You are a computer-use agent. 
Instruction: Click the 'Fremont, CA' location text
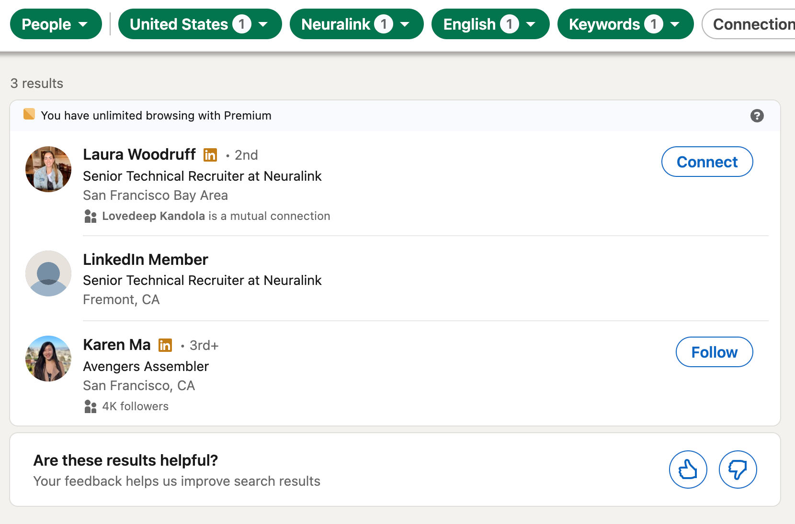click(121, 299)
